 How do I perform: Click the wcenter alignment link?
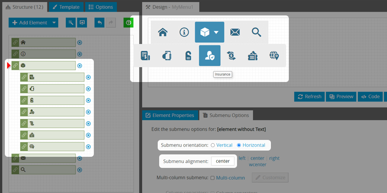click(x=257, y=165)
